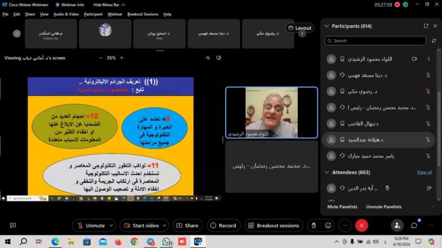This screenshot has width=442, height=248.
Task: Open Windows Search from the taskbar
Action: point(24,242)
